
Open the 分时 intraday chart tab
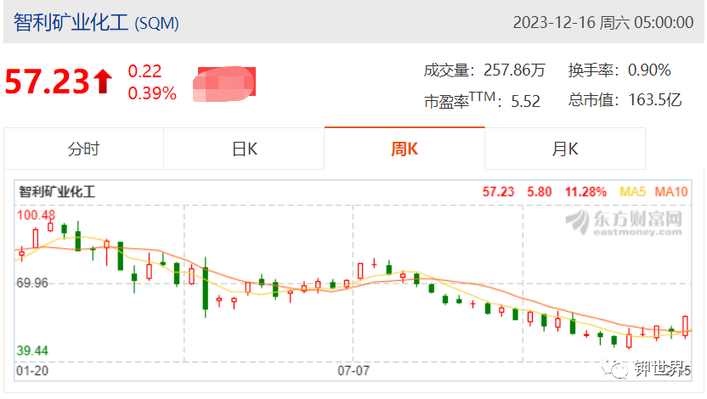[83, 149]
